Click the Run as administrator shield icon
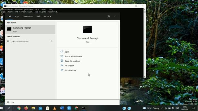198x111 pixels. [62, 56]
